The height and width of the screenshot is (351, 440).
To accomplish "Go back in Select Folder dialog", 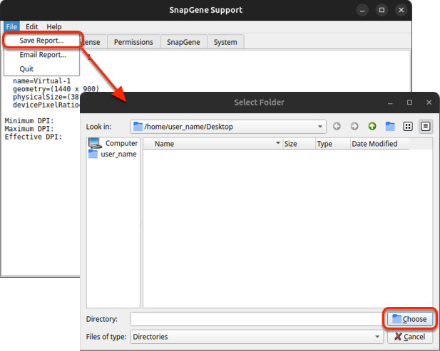I will 337,126.
